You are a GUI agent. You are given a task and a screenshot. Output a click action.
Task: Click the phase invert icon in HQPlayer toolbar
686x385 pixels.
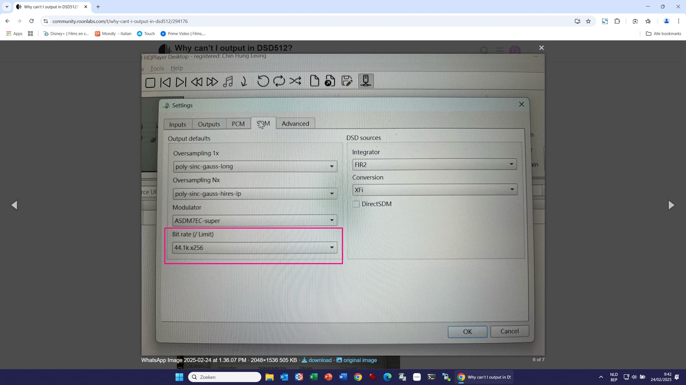244,82
